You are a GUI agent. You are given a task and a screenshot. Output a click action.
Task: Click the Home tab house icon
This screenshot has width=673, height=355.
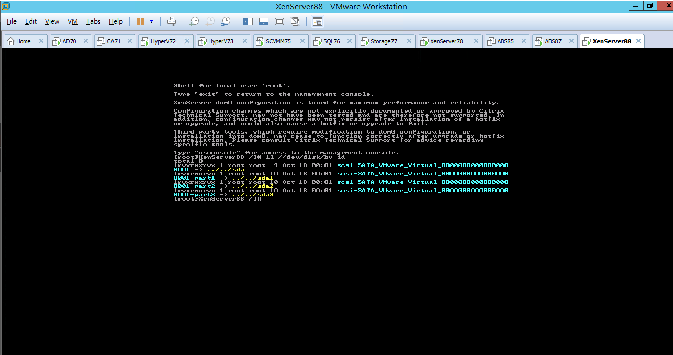click(10, 41)
